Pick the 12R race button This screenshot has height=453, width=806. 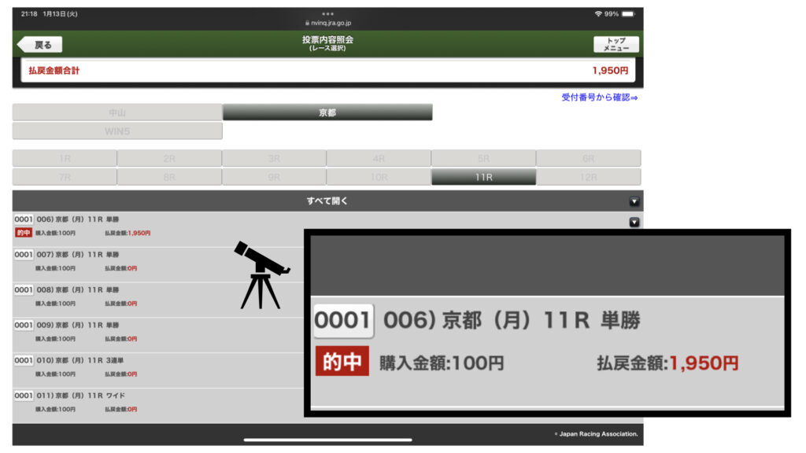[x=588, y=178]
